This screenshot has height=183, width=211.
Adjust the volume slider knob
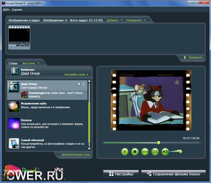pos(181,152)
